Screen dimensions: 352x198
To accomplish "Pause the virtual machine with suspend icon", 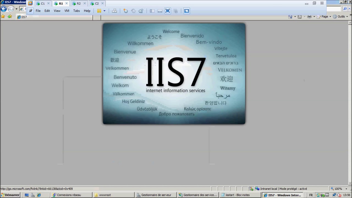I will tap(99, 11).
